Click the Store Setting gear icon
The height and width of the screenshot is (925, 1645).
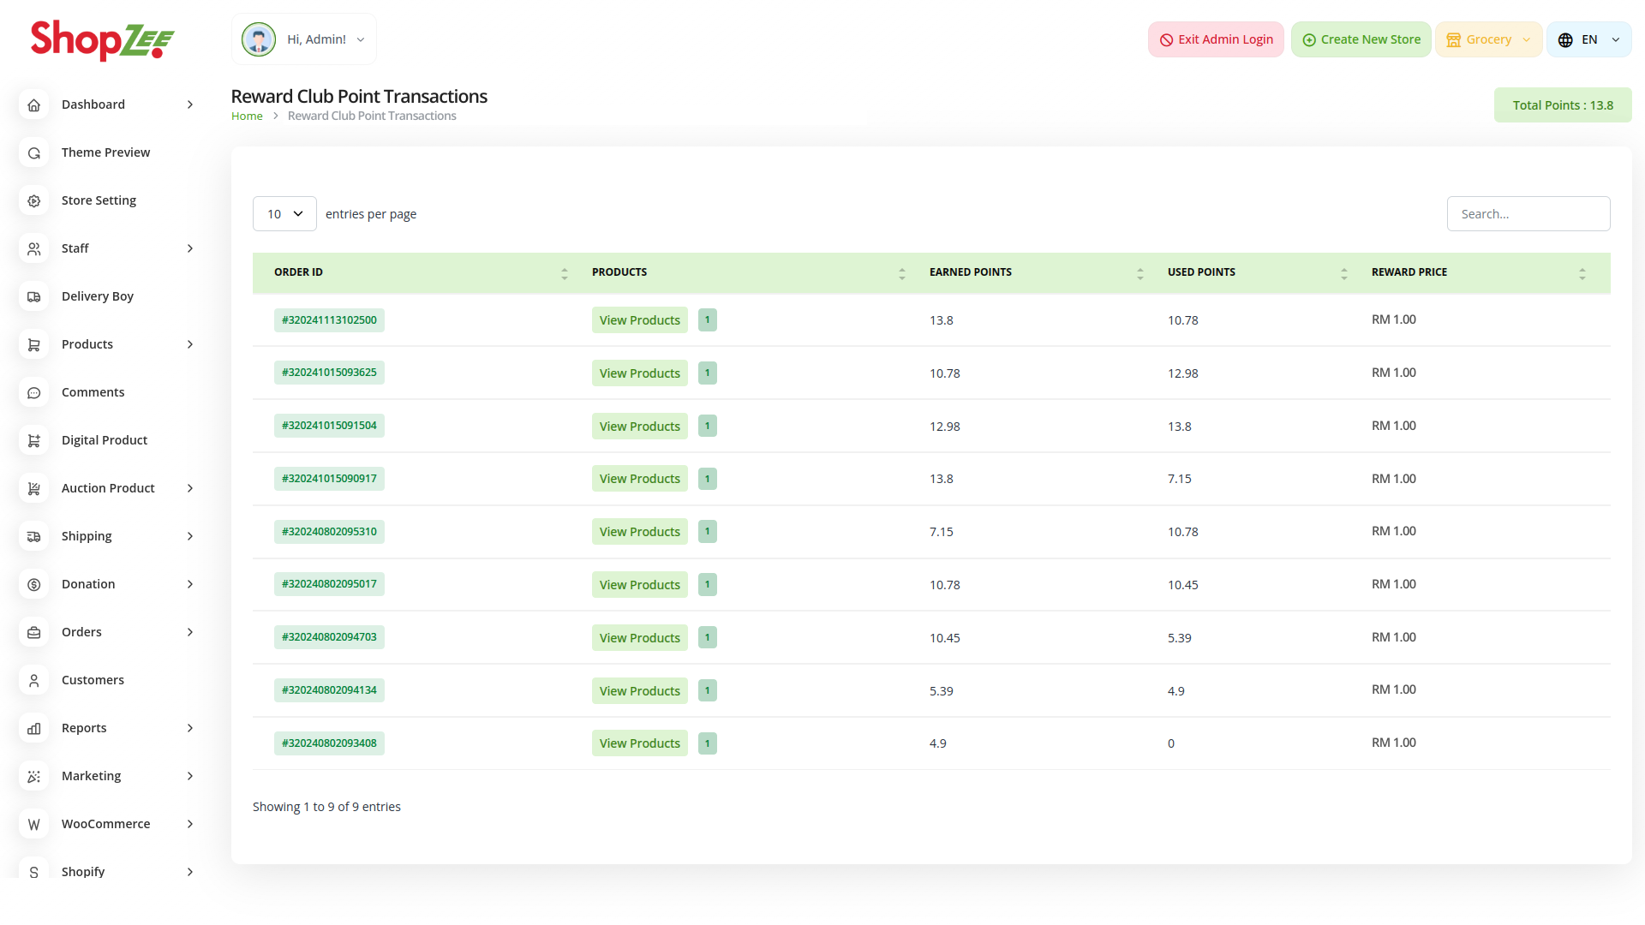[34, 200]
